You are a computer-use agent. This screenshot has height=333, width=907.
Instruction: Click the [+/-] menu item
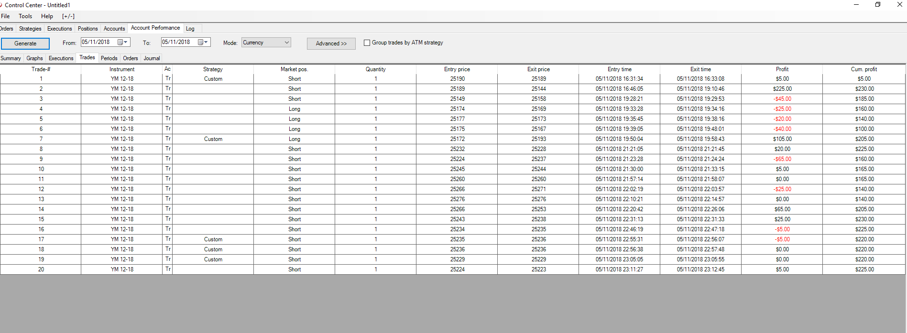(68, 16)
